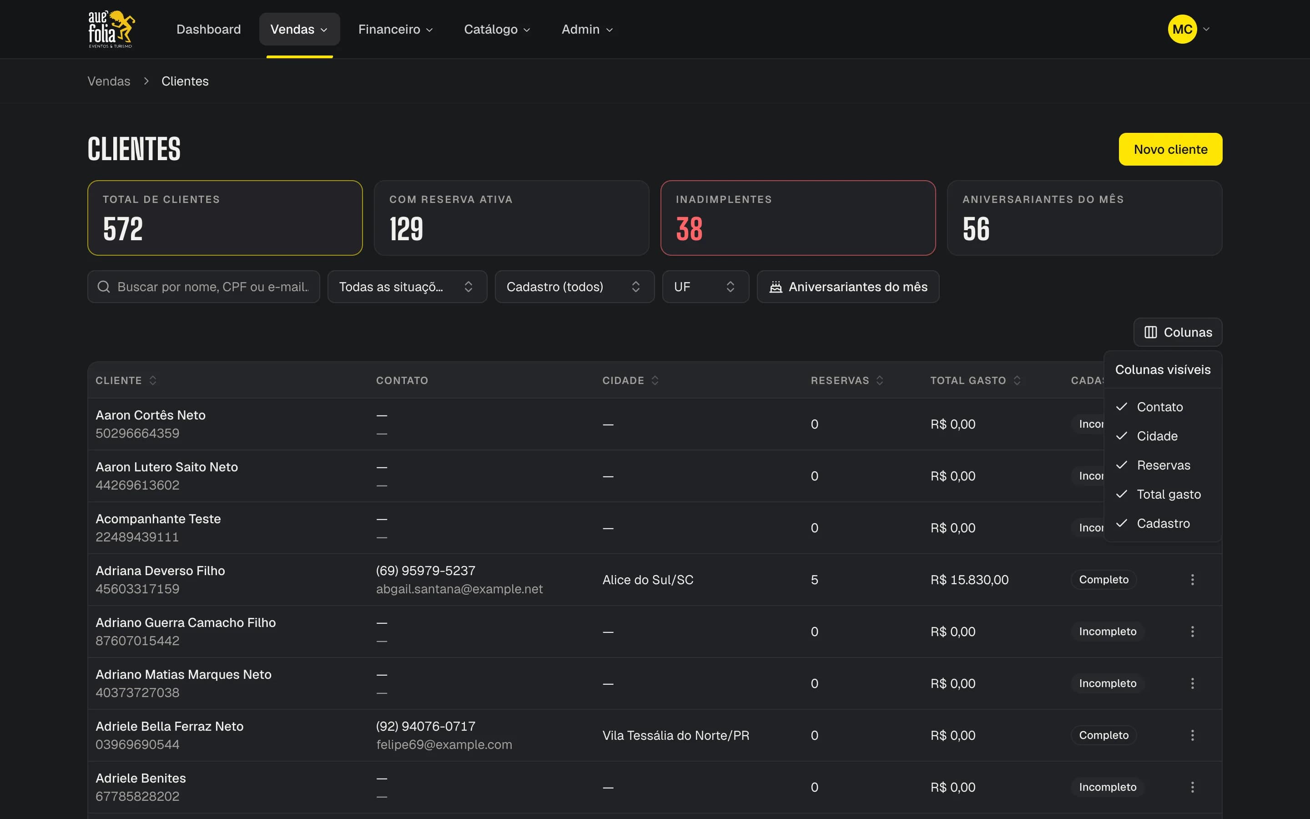Toggle Cadastro column visibility
Image resolution: width=1310 pixels, height=819 pixels.
tap(1163, 523)
